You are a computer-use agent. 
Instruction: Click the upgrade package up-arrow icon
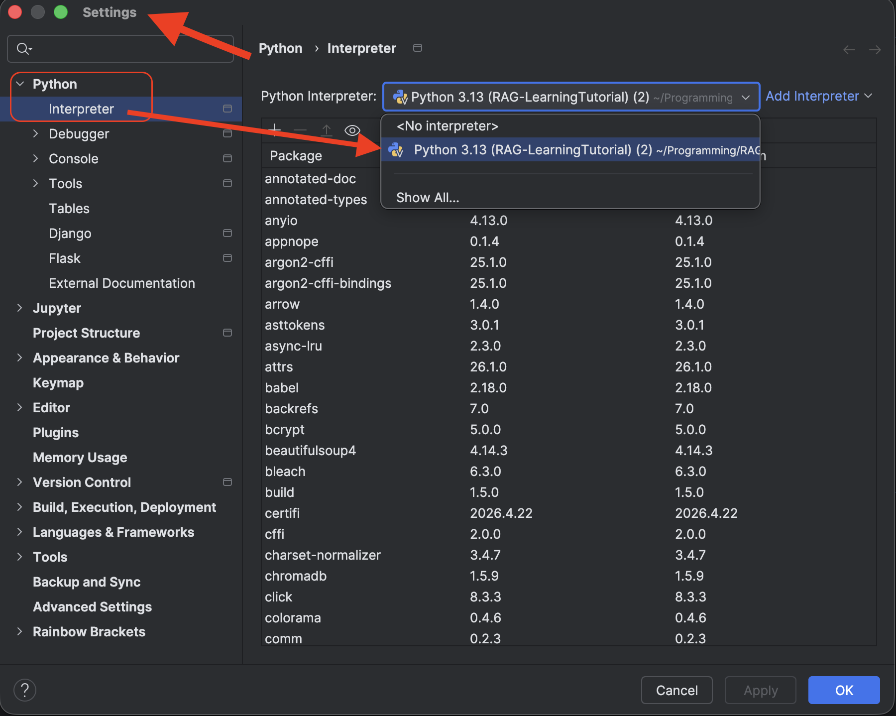click(x=326, y=130)
